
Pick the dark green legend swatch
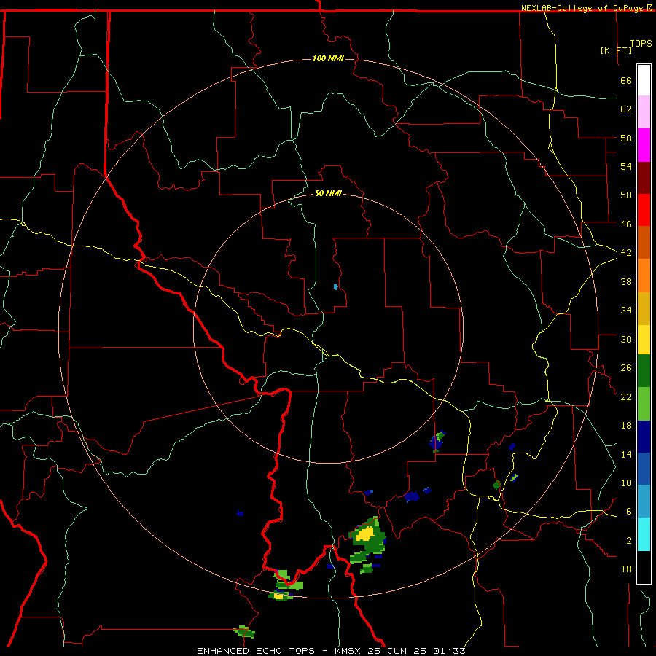(644, 371)
